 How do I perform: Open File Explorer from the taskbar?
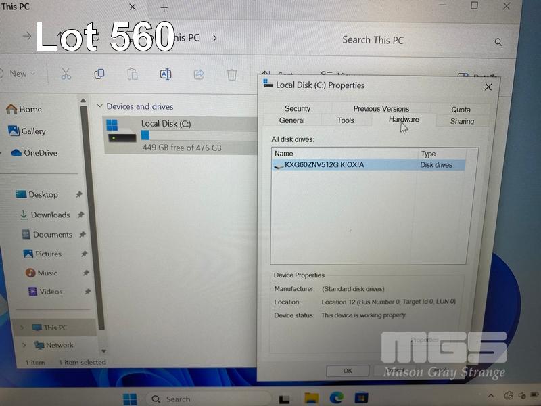point(311,398)
